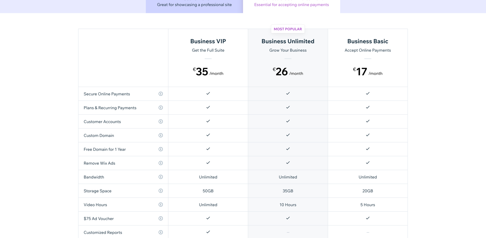Show info tooltip for Custom Domain

click(161, 135)
